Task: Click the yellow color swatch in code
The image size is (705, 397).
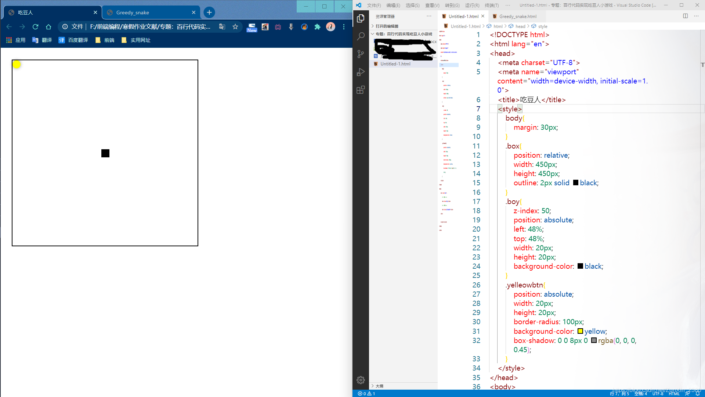Action: click(x=580, y=331)
